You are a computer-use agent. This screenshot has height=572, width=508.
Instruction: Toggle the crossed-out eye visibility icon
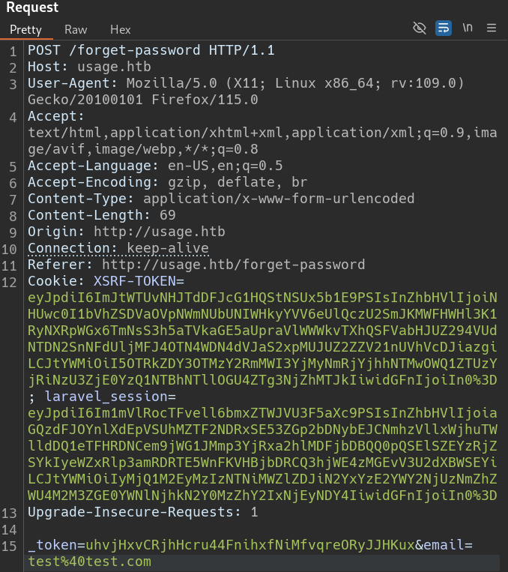[420, 28]
